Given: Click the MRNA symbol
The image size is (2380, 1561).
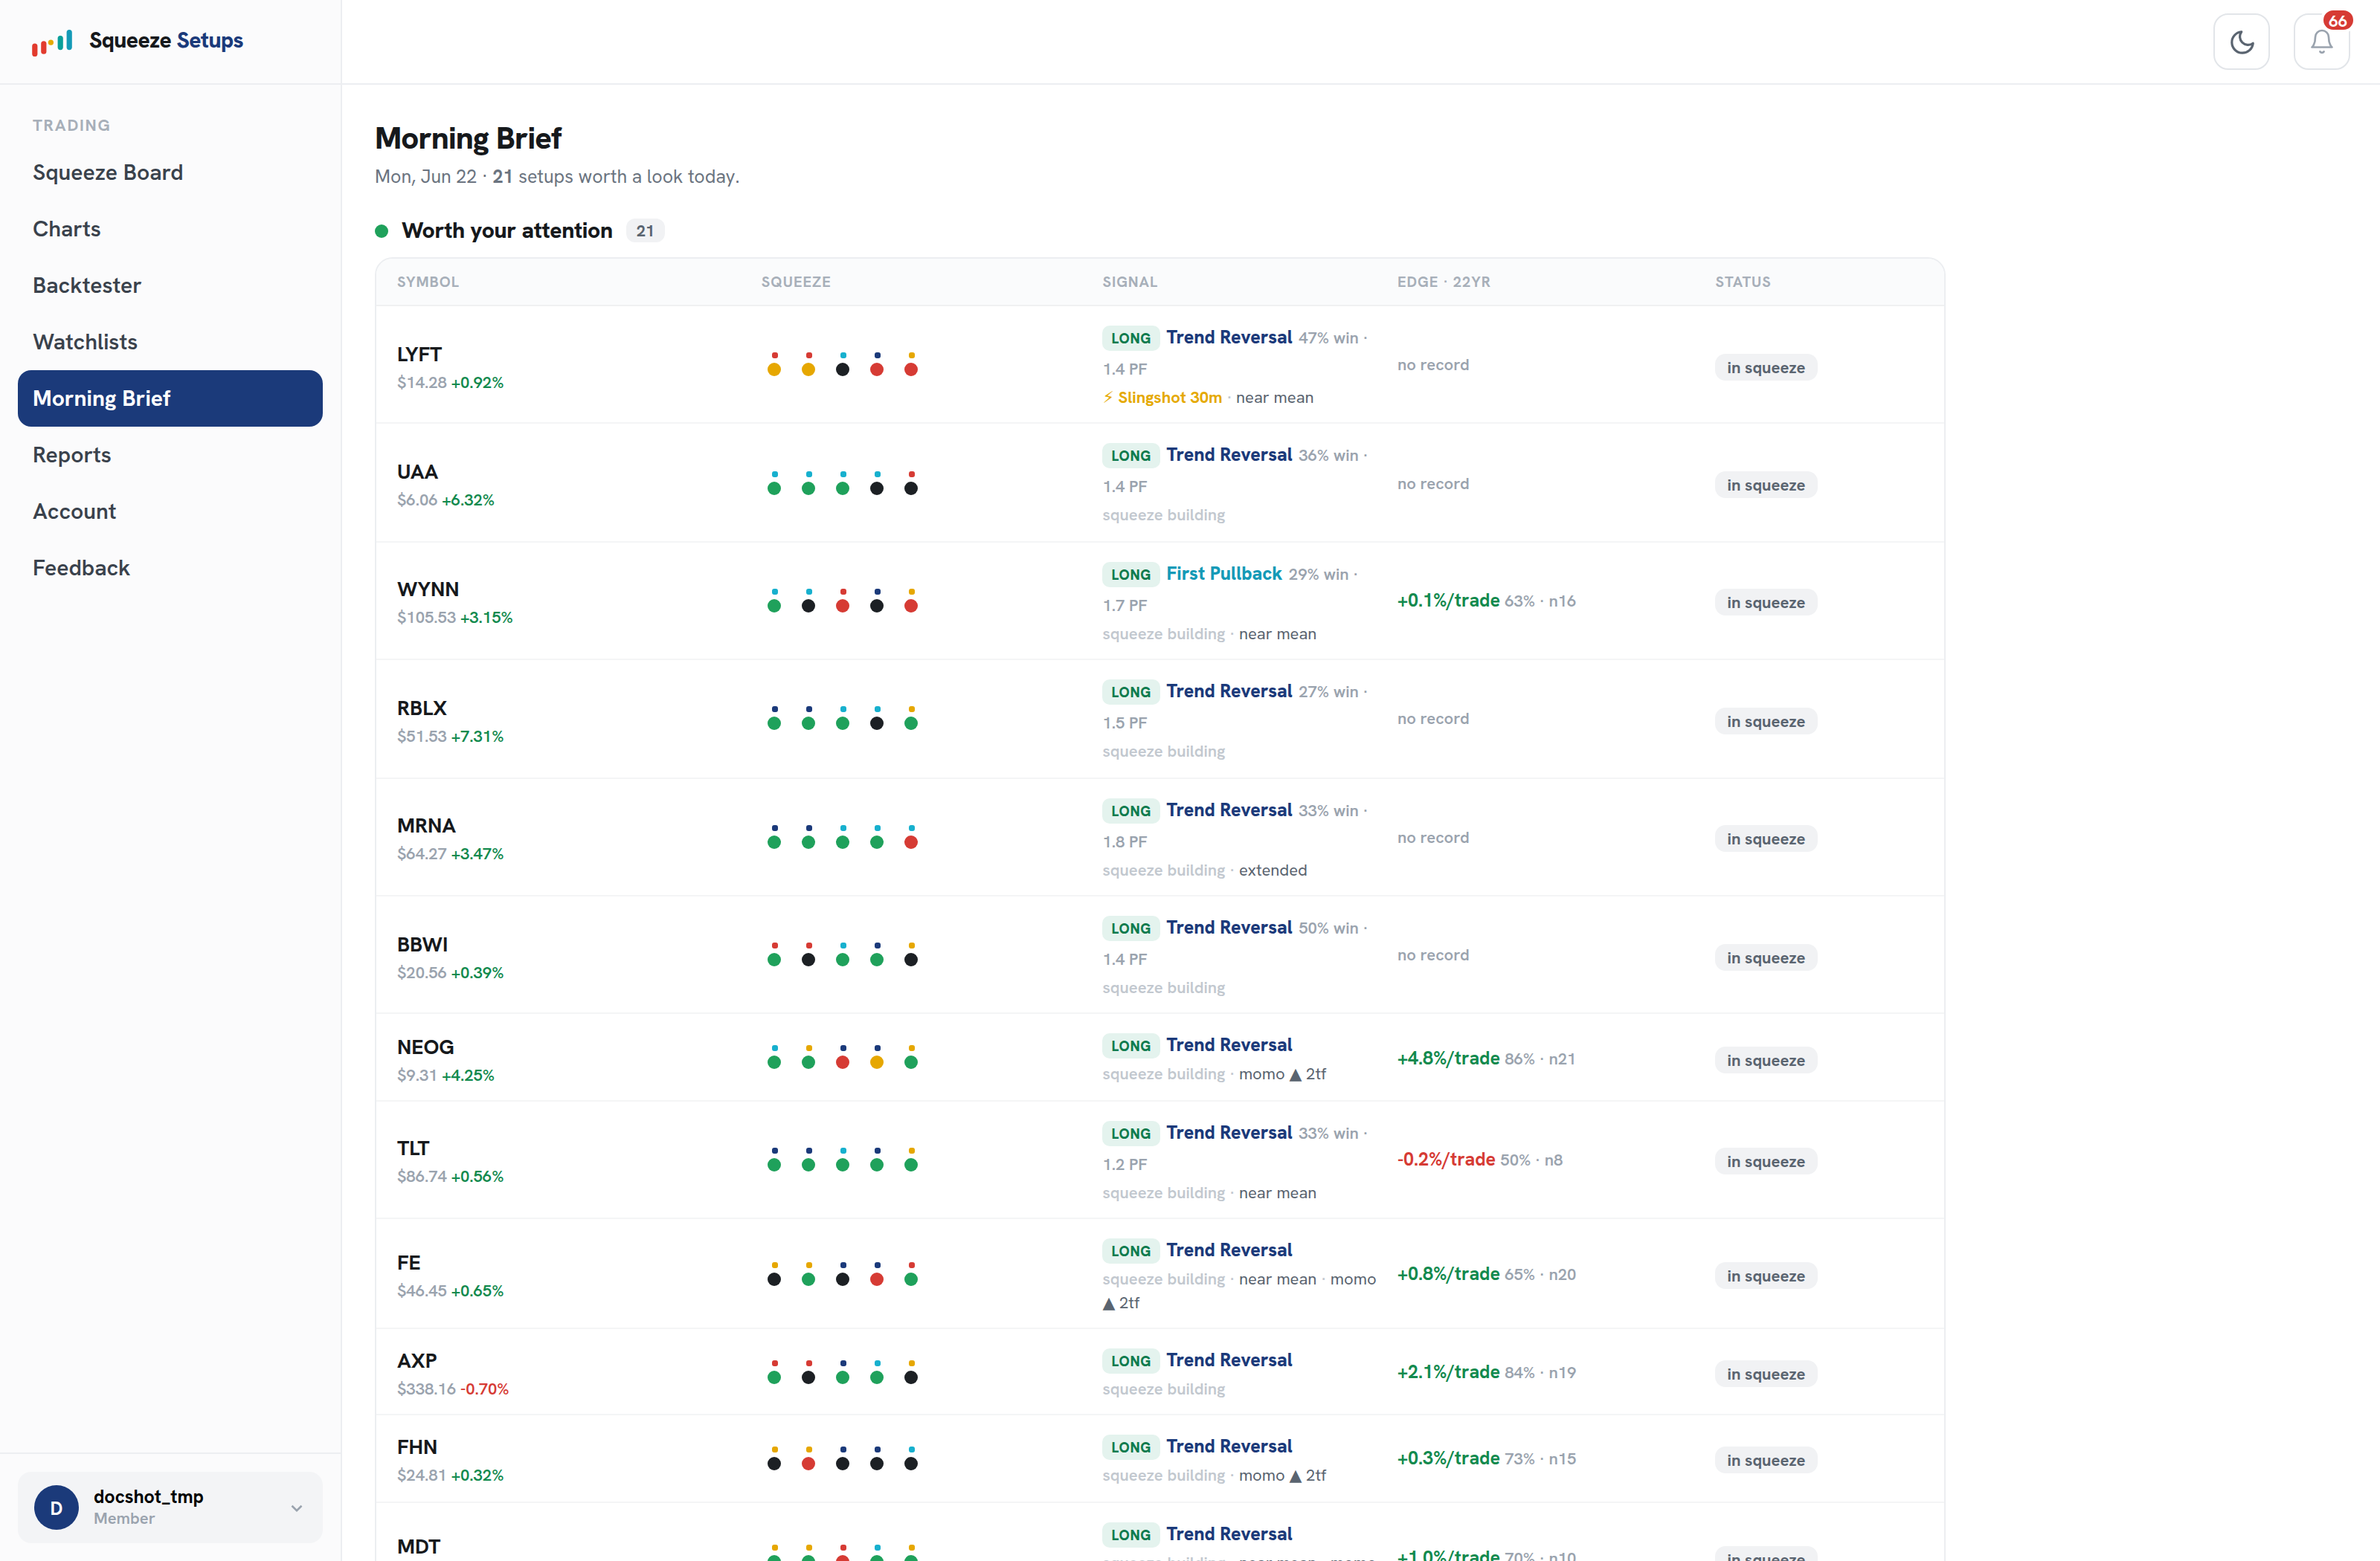Looking at the screenshot, I should 426,825.
